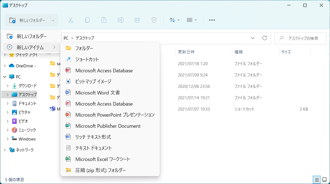Open dropdown arrow next to 新しいフォルダー
This screenshot has height=184, width=330.
[53, 20]
